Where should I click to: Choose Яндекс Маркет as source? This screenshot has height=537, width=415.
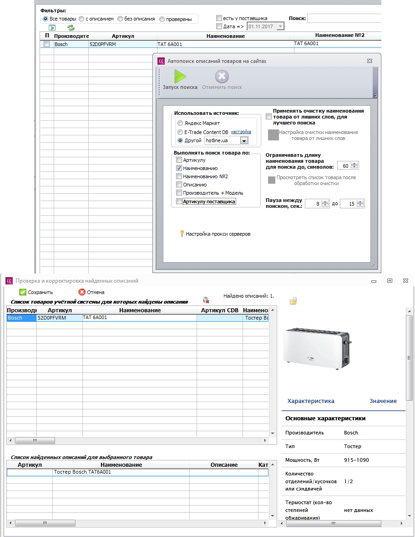[180, 123]
